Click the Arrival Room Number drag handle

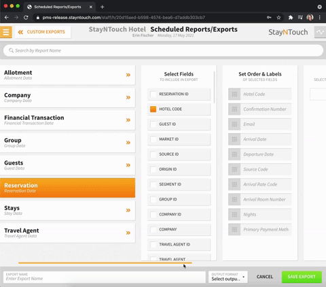pos(234,199)
